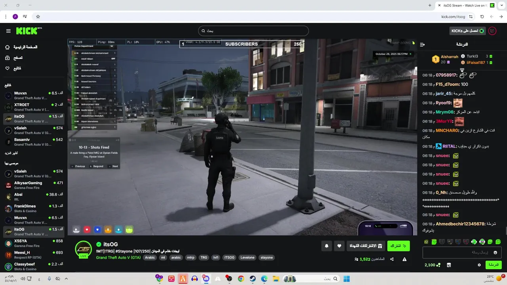Click Ahmedbechir12345678 username in chat

[460, 224]
